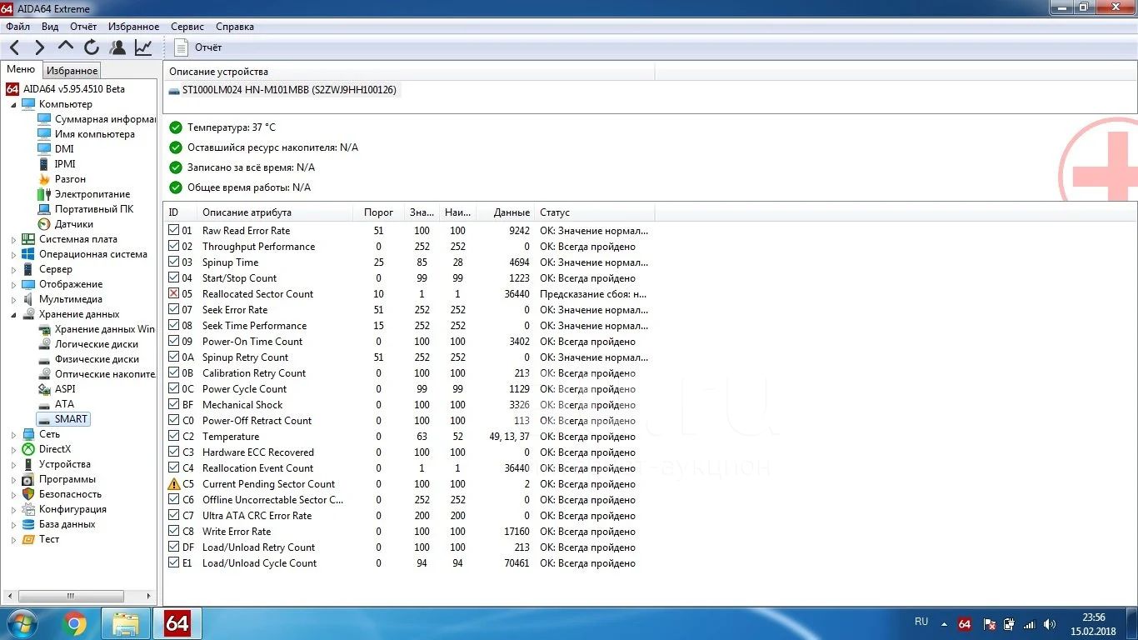This screenshot has height=640, width=1138.
Task: Click the Отчёт report toolbar button
Action: click(199, 47)
